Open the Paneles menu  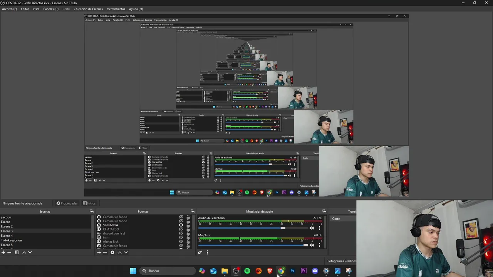pyautogui.click(x=51, y=9)
